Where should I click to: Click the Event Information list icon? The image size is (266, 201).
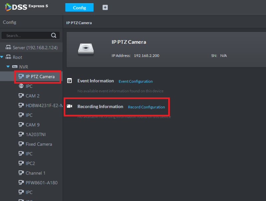point(69,81)
